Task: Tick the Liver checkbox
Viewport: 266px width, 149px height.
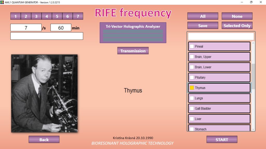Action: [x=192, y=119]
